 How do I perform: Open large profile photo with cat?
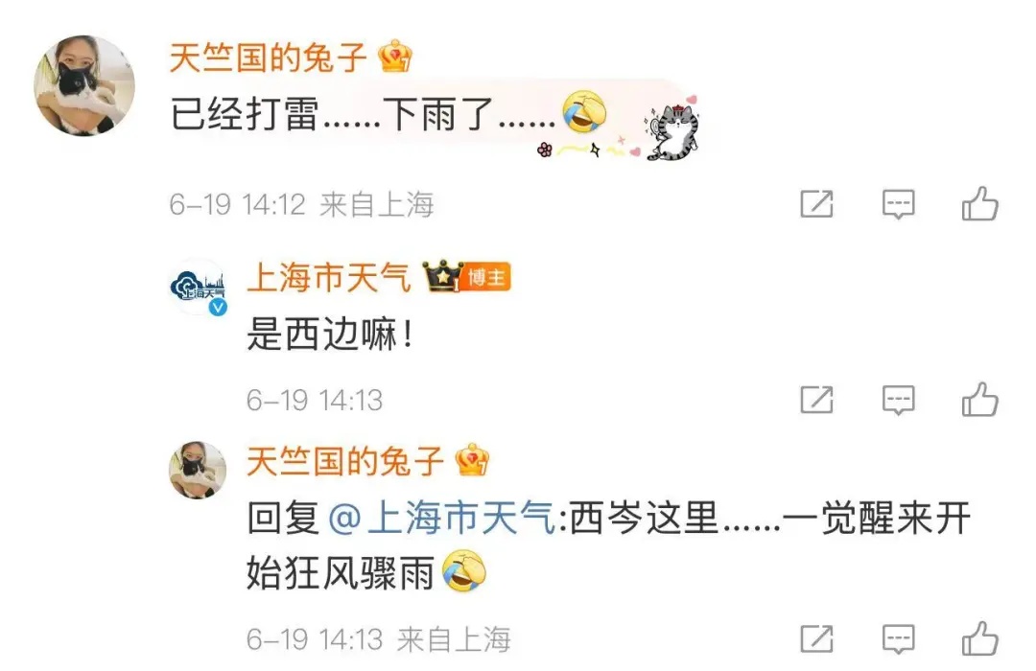tap(84, 86)
